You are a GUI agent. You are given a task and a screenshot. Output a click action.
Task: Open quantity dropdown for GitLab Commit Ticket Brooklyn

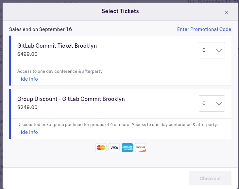click(x=212, y=50)
